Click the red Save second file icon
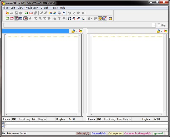Image resolution: width=170 pixels, height=137 pixels. click(x=31, y=13)
